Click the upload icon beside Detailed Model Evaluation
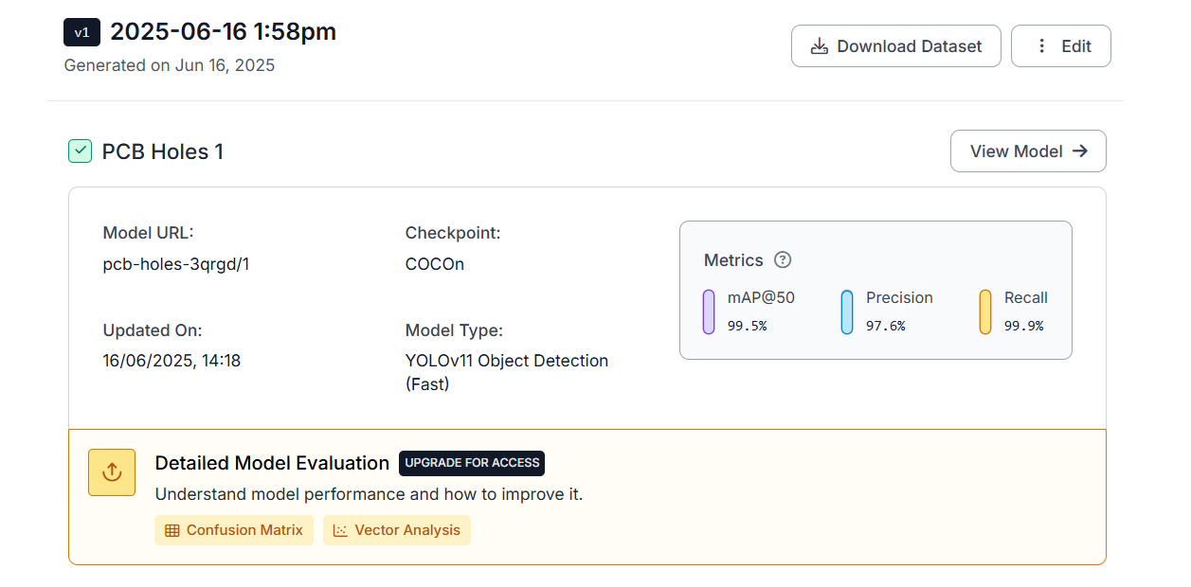The image size is (1191, 587). [112, 472]
